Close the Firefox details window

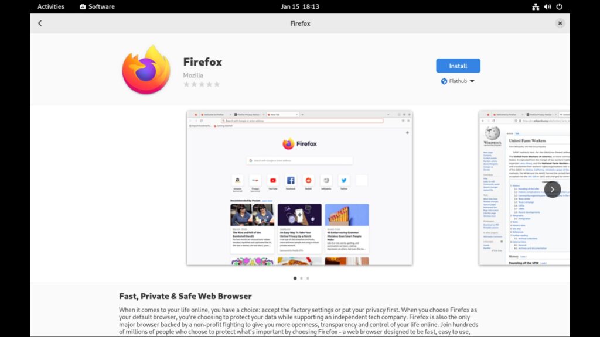tap(560, 23)
